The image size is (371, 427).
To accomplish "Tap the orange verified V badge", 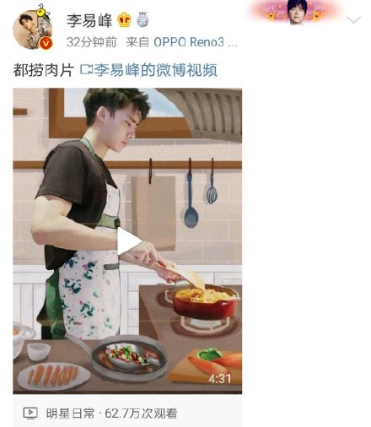I will pyautogui.click(x=46, y=43).
